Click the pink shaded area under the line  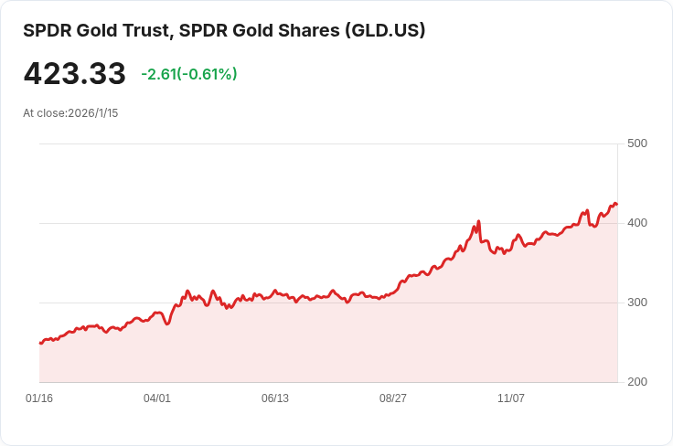[x=366, y=347]
